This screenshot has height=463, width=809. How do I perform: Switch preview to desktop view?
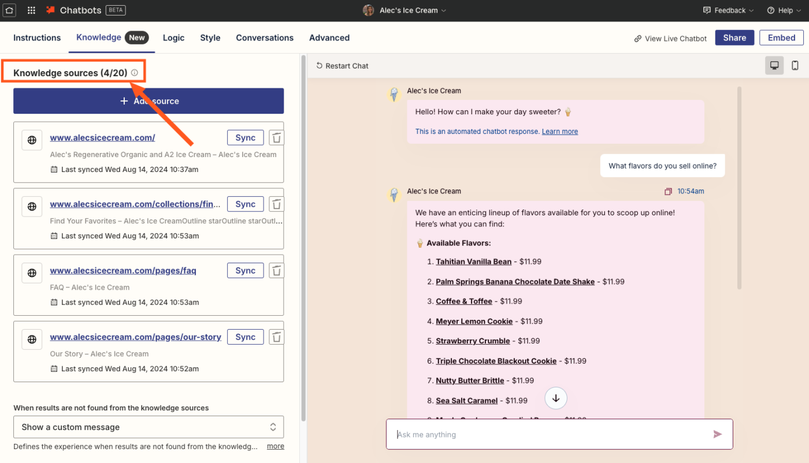coord(774,66)
